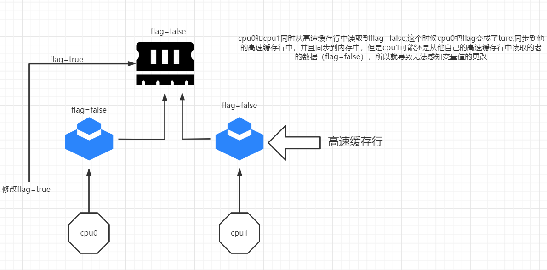The width and height of the screenshot is (547, 270).
Task: Select the black memory module icon
Action: [165, 64]
